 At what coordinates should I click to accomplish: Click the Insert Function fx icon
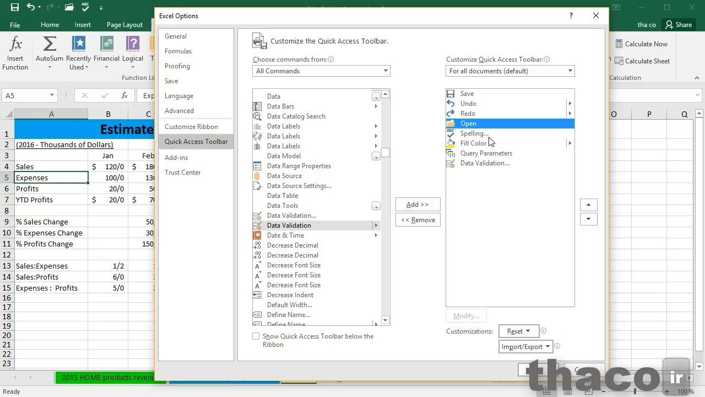[16, 44]
